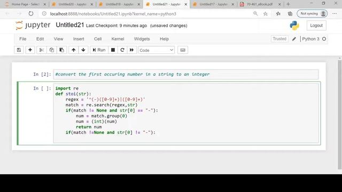Open the cell type dropdown showing Code

pyautogui.click(x=157, y=50)
